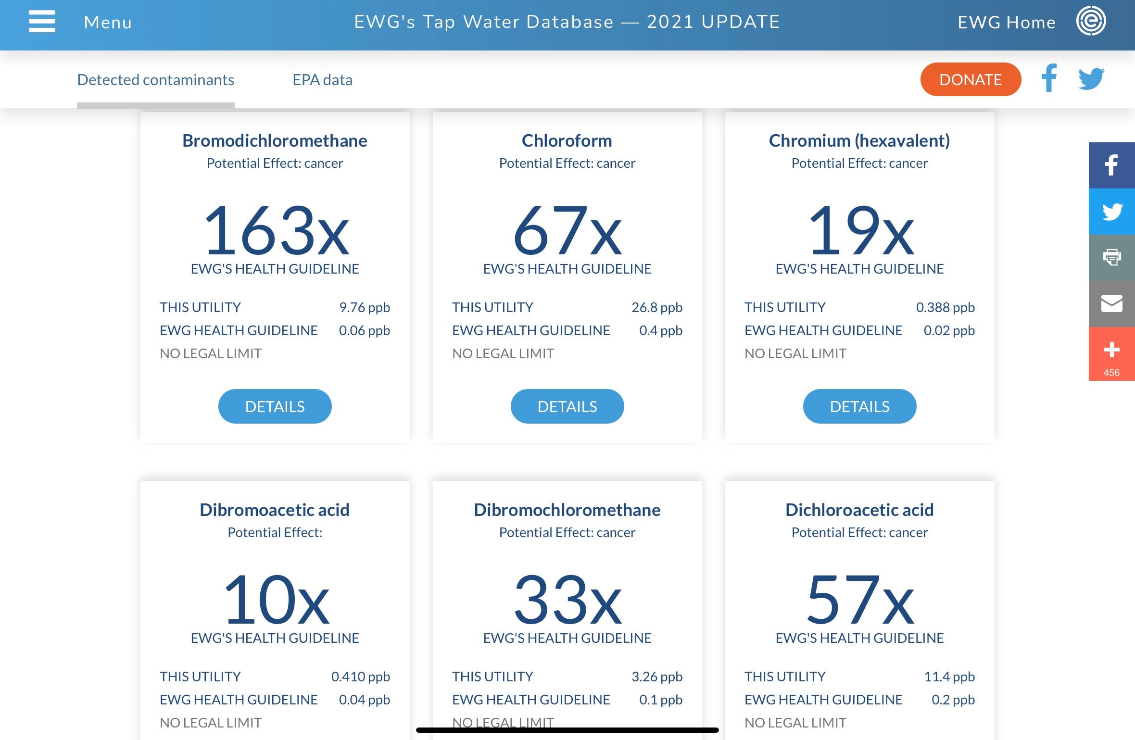Click the 0.2 ppb guideline value
This screenshot has width=1135, height=740.
(953, 700)
